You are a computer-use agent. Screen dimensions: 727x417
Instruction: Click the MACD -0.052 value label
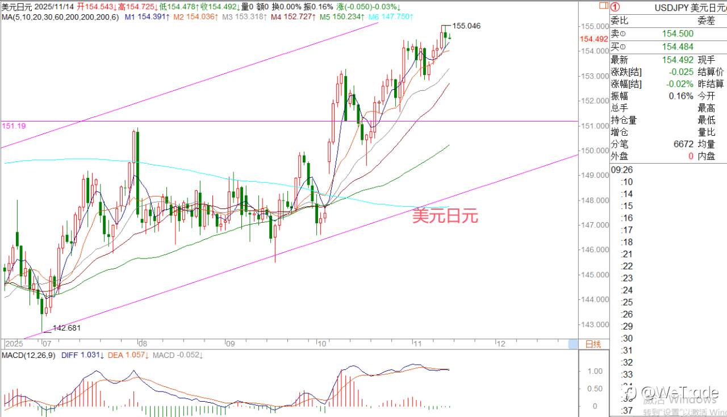178,356
